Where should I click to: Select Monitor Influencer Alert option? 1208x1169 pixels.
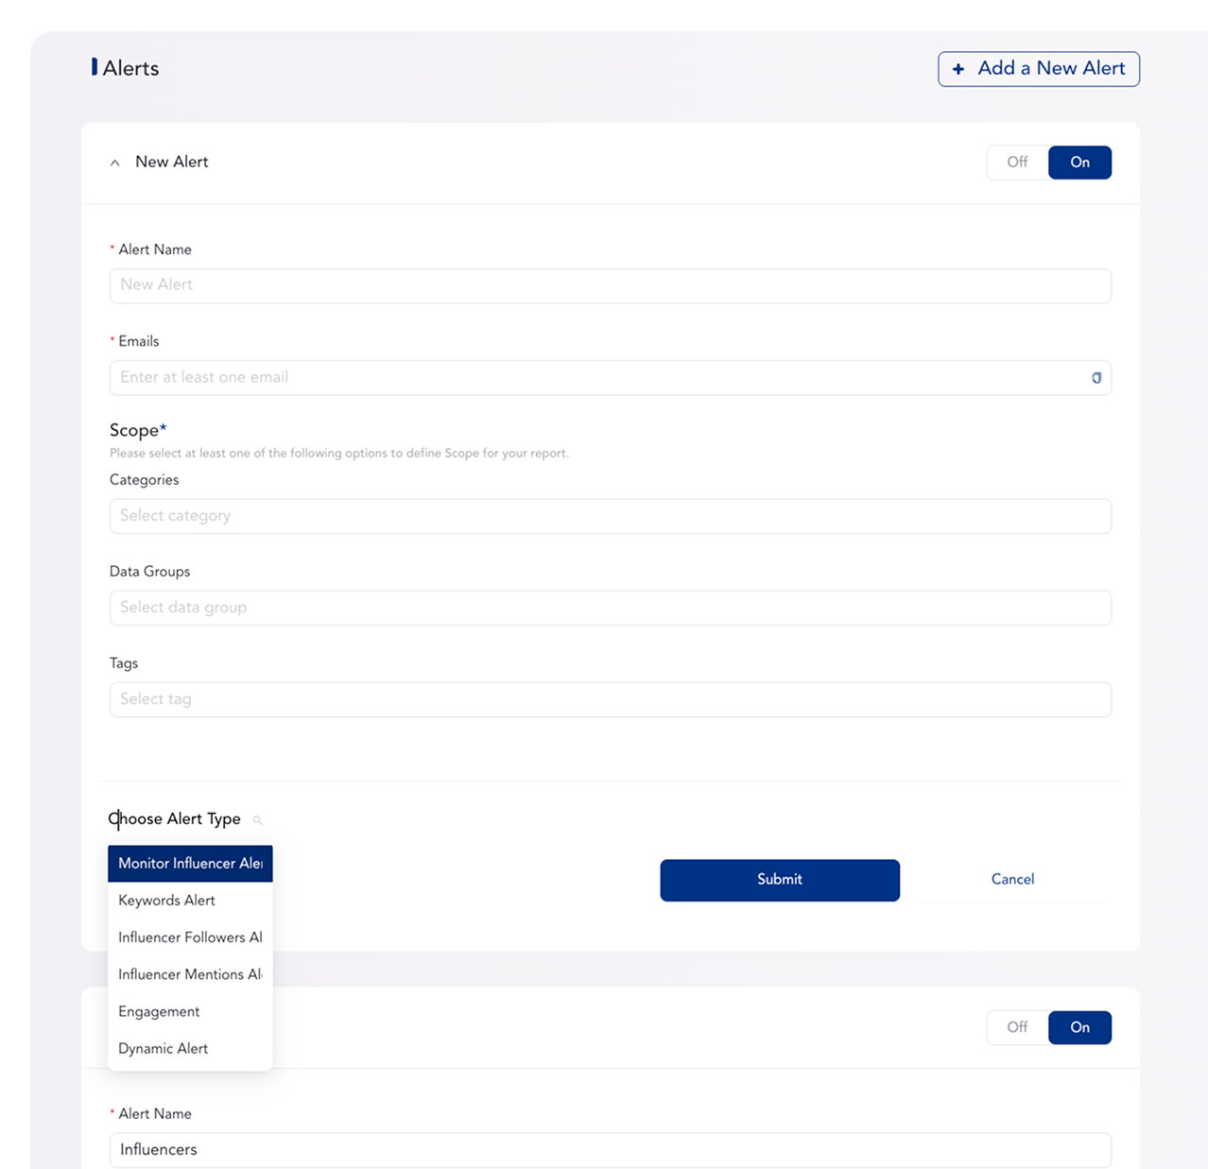point(190,864)
